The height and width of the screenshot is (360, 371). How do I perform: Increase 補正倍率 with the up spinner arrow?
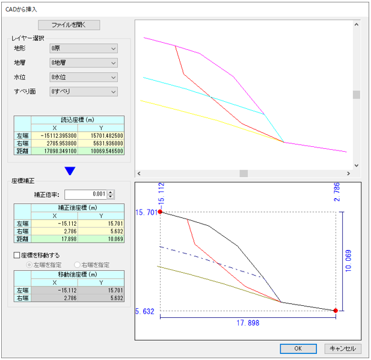[111, 192]
